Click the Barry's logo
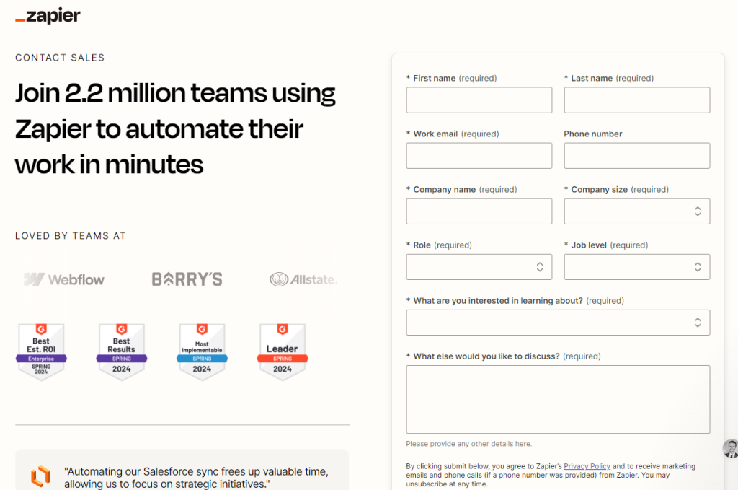This screenshot has height=490, width=738. [187, 279]
